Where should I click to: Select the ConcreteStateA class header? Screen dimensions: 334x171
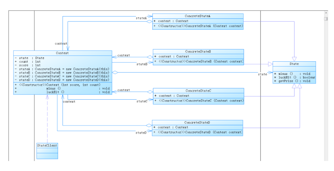[198, 16]
